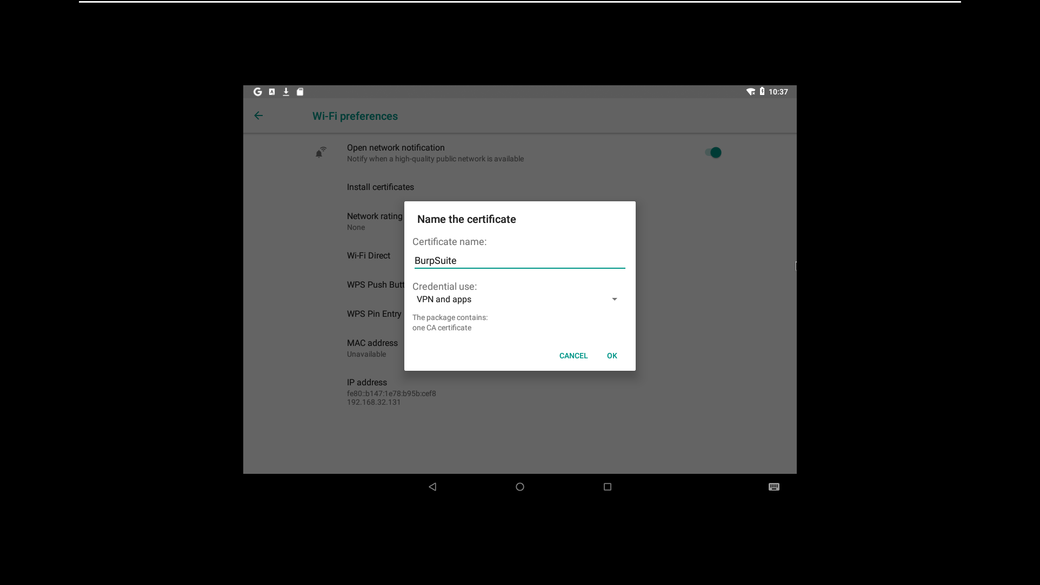
Task: Tap the 'Certificate name:' label
Action: point(449,242)
